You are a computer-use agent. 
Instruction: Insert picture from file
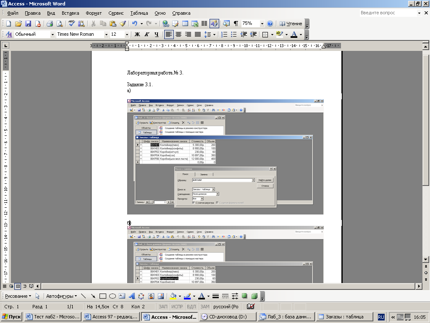tap(161, 296)
